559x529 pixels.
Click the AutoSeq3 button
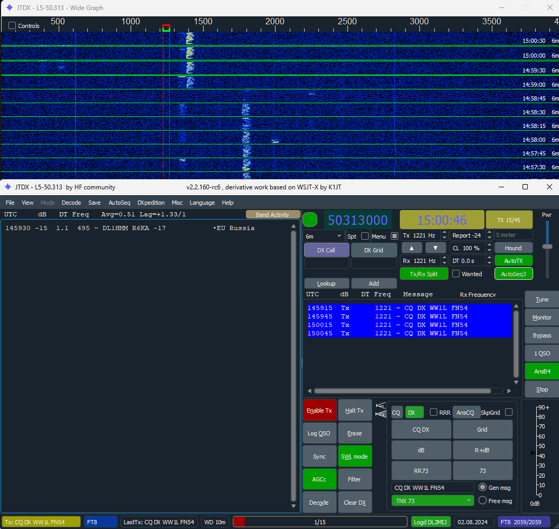[514, 274]
